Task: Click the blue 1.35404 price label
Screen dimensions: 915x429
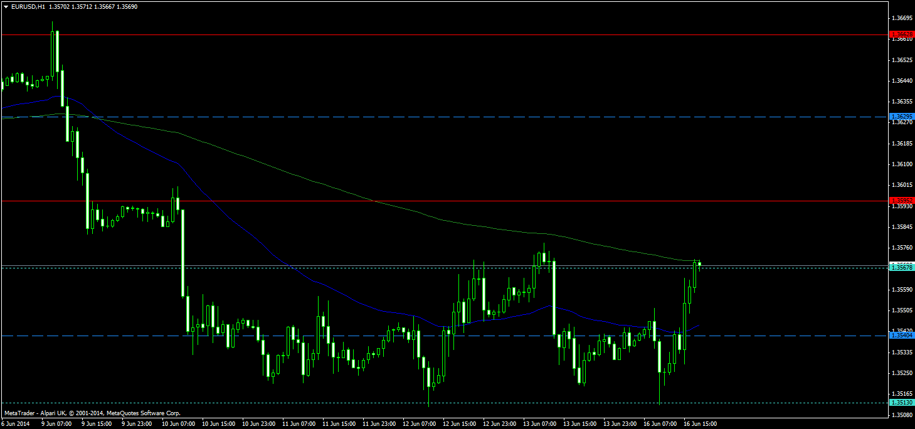Action: tap(902, 336)
